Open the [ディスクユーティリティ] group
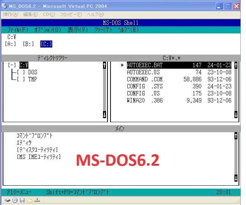This screenshot has height=205, width=246. tap(37, 150)
